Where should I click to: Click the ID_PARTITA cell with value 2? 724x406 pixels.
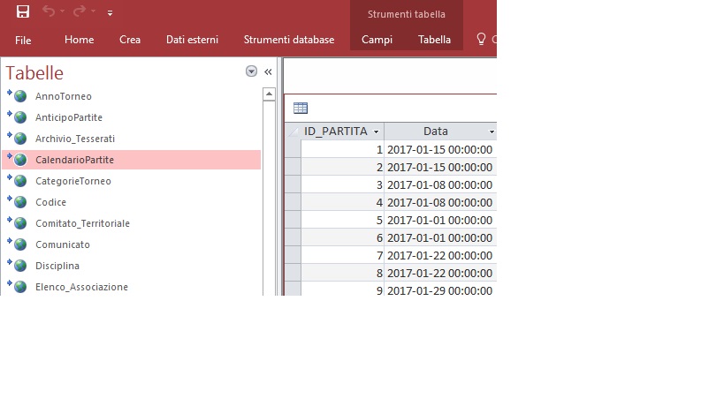pyautogui.click(x=343, y=167)
